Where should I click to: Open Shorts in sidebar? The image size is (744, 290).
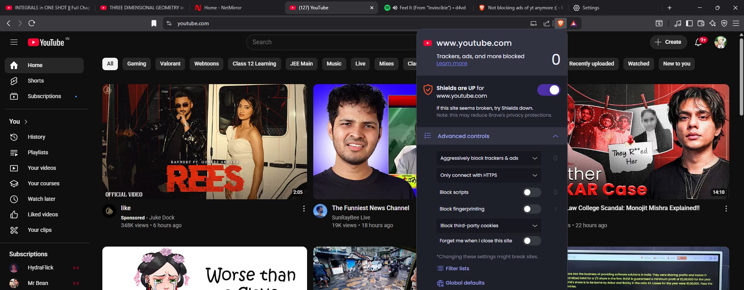[44, 81]
